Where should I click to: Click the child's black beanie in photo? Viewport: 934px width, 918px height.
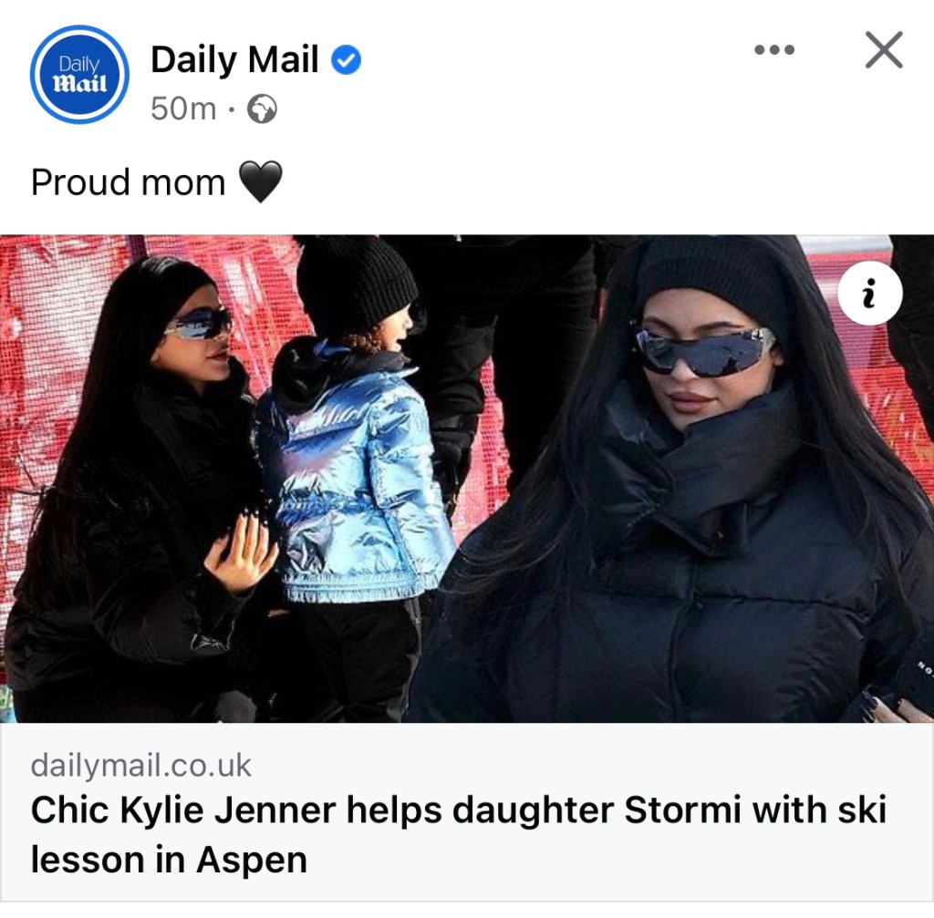356,283
